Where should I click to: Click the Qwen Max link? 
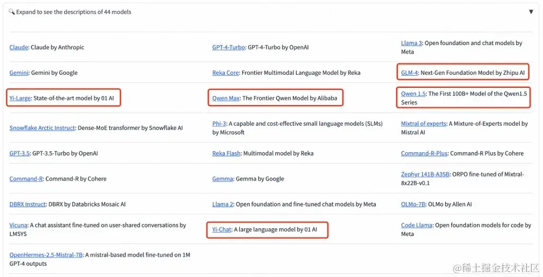(226, 98)
